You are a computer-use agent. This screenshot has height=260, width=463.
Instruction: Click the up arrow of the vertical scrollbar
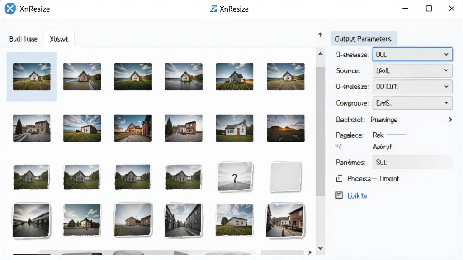[321, 54]
